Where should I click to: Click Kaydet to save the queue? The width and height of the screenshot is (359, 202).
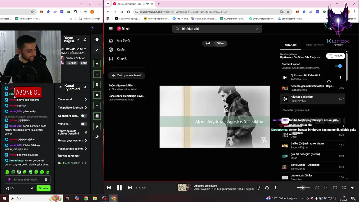point(336,56)
